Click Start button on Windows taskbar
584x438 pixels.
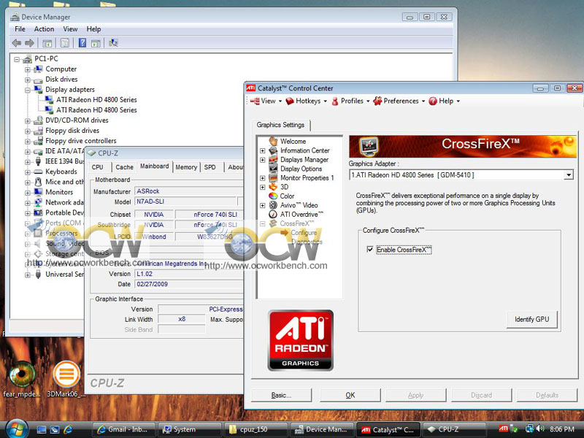pos(16,429)
